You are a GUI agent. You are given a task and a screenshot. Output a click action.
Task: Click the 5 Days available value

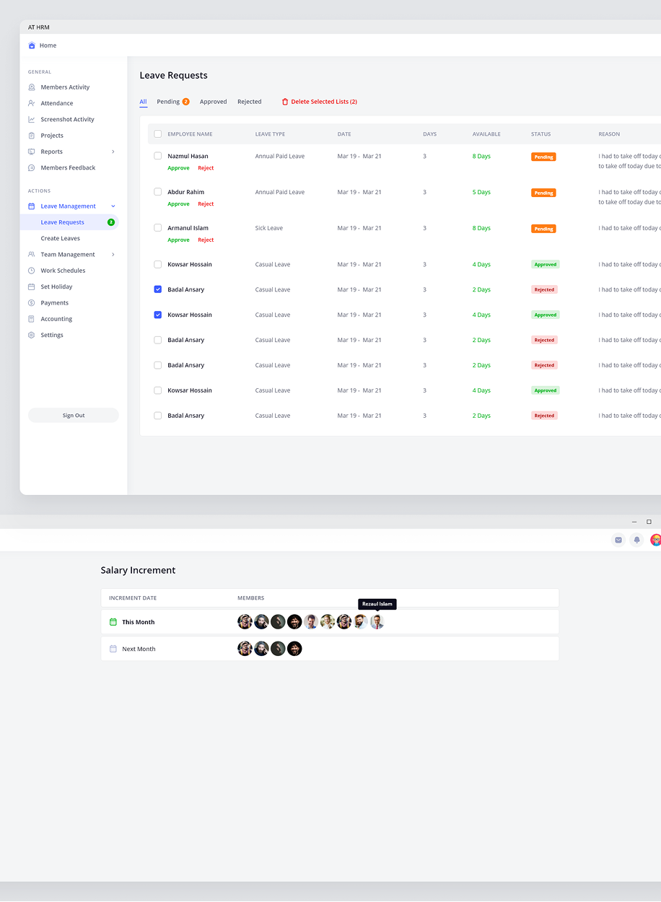[481, 192]
